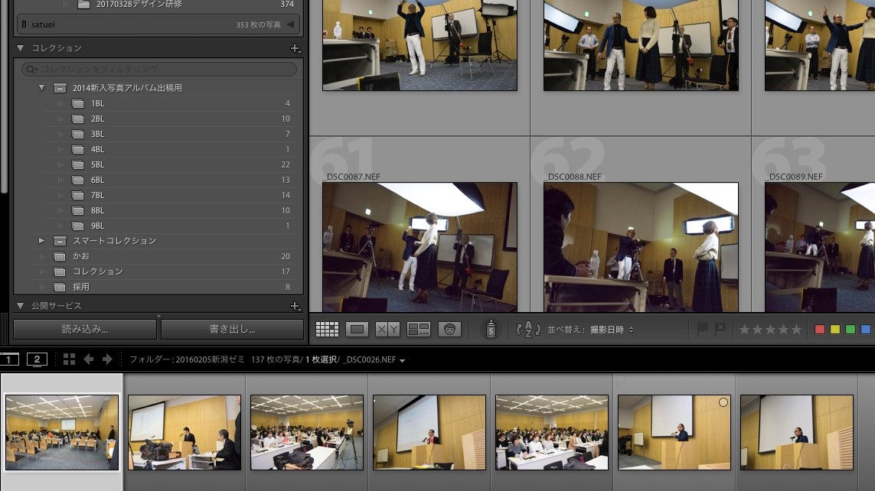Expand the 採用 collection set
Viewport: 875px width, 491px height.
41,287
